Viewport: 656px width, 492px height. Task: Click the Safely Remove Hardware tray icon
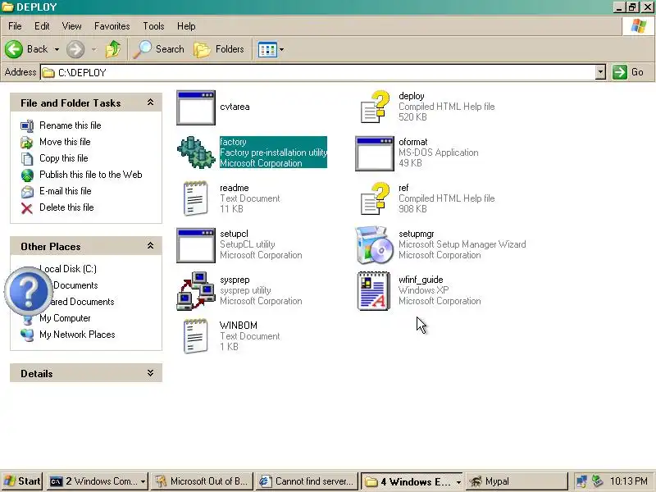[x=598, y=482]
